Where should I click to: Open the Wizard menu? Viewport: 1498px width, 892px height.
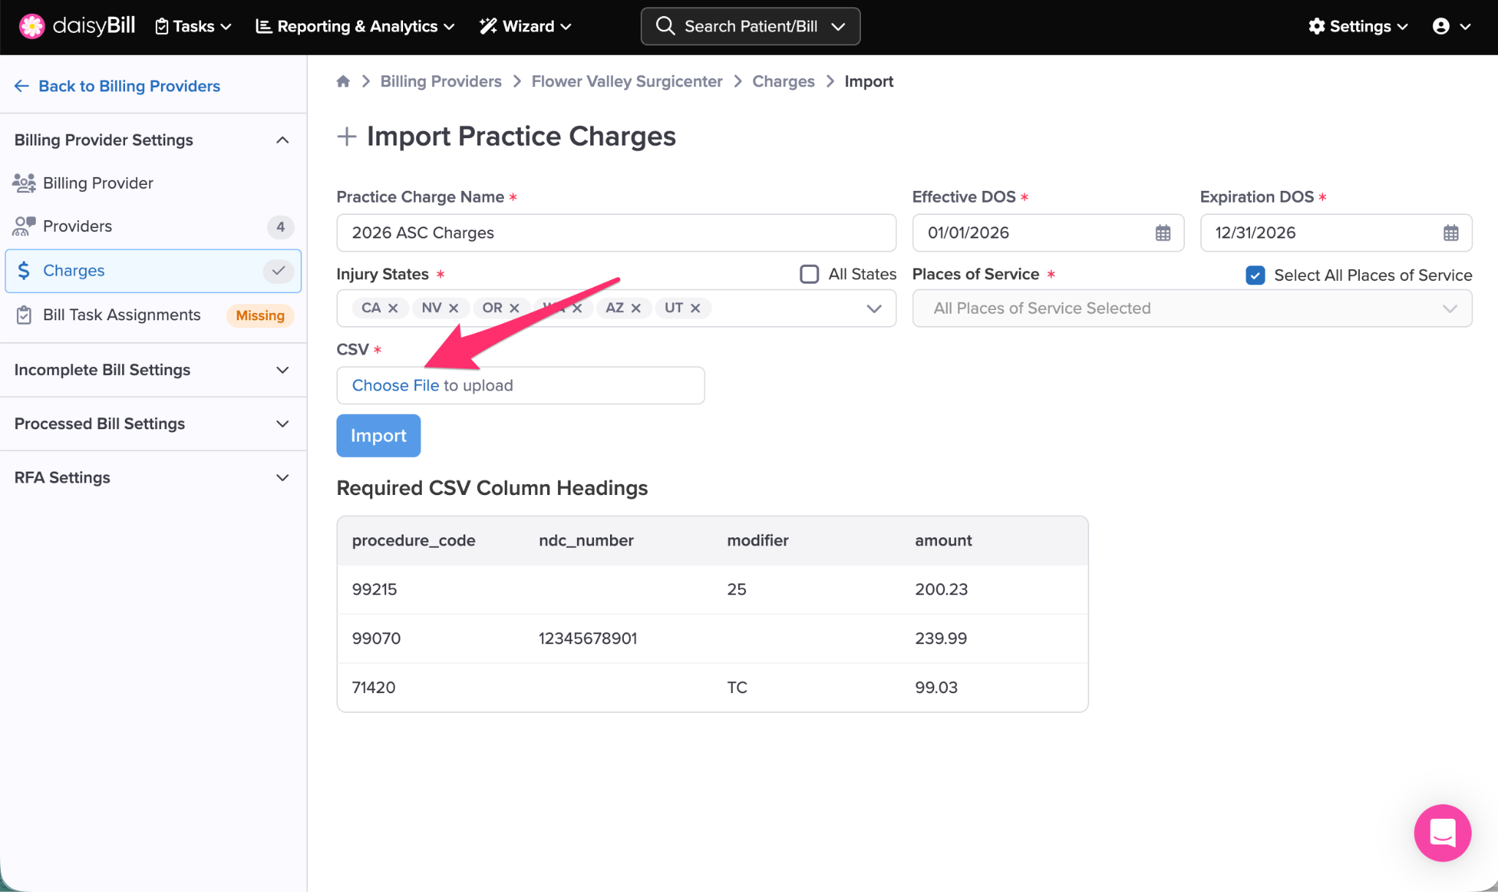(x=525, y=26)
